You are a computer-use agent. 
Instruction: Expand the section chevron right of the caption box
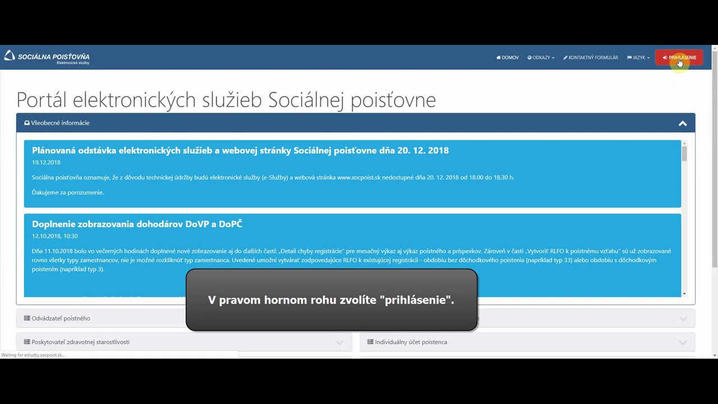pos(683,319)
